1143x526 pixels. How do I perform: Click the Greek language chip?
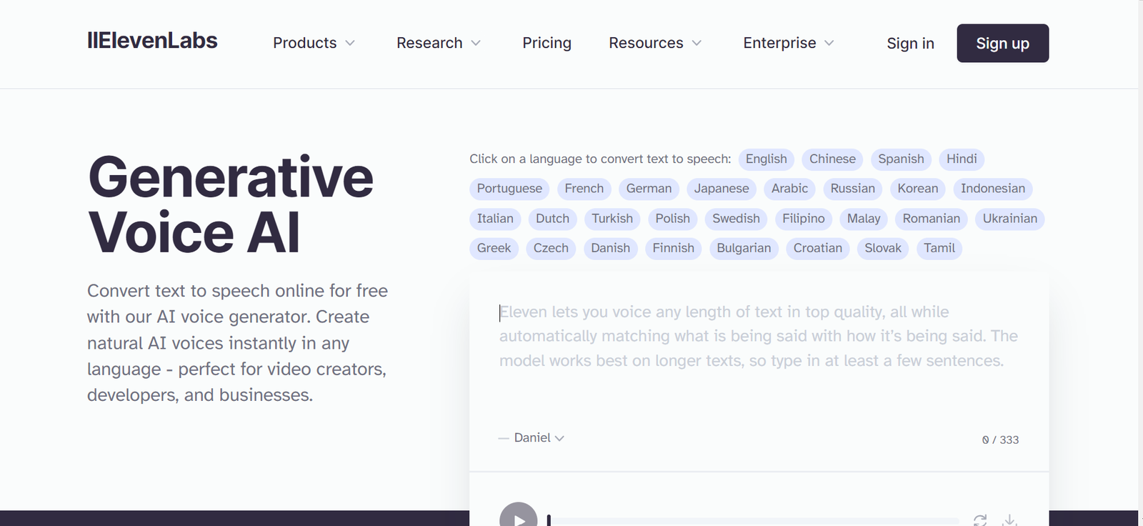coord(494,248)
